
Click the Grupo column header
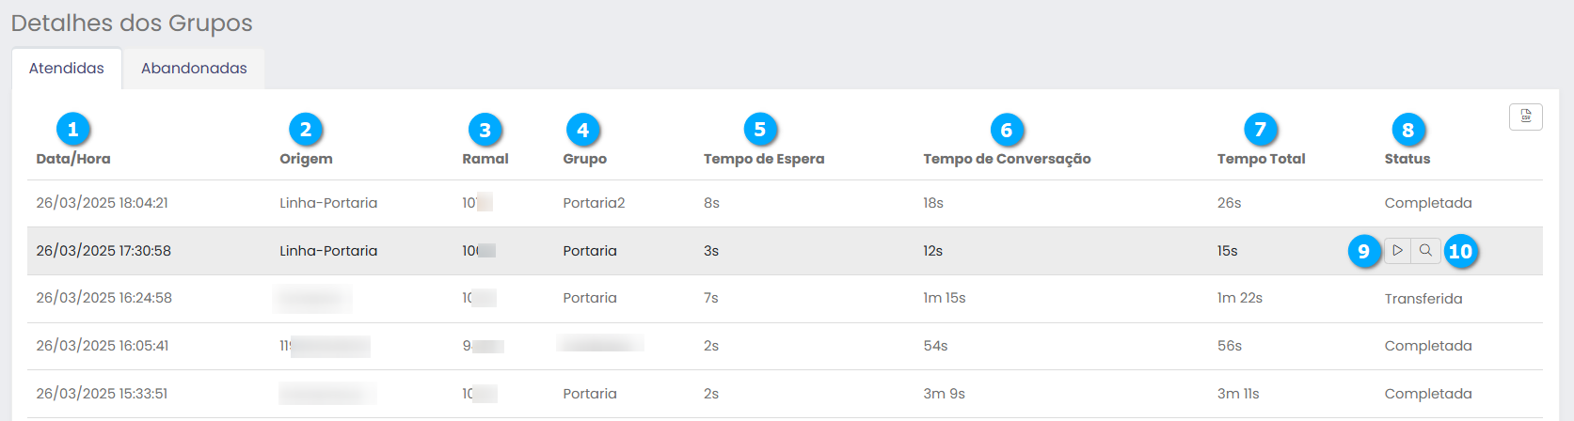[x=585, y=159]
